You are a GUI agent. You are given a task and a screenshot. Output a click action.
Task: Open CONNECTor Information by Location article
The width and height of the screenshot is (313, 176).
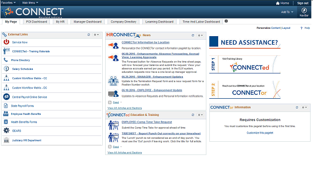[146, 43]
